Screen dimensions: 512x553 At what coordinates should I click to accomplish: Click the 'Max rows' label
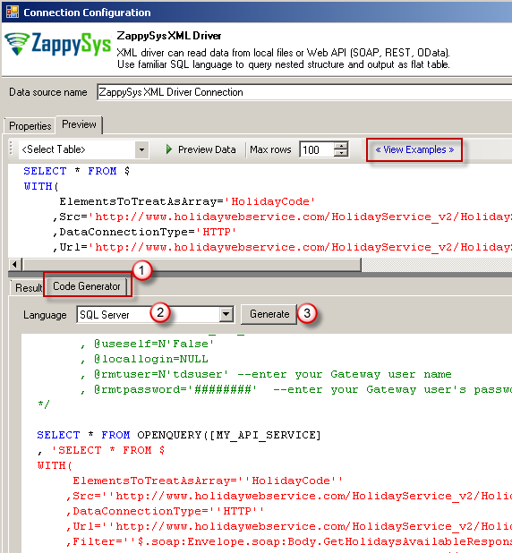[270, 149]
